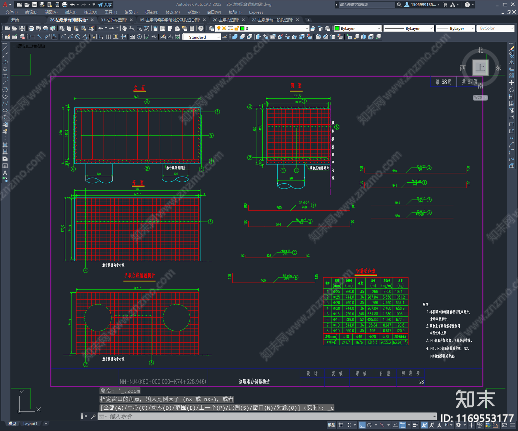Select the Circle tool in draw toolbar
518x431 pixels.
click(5, 90)
